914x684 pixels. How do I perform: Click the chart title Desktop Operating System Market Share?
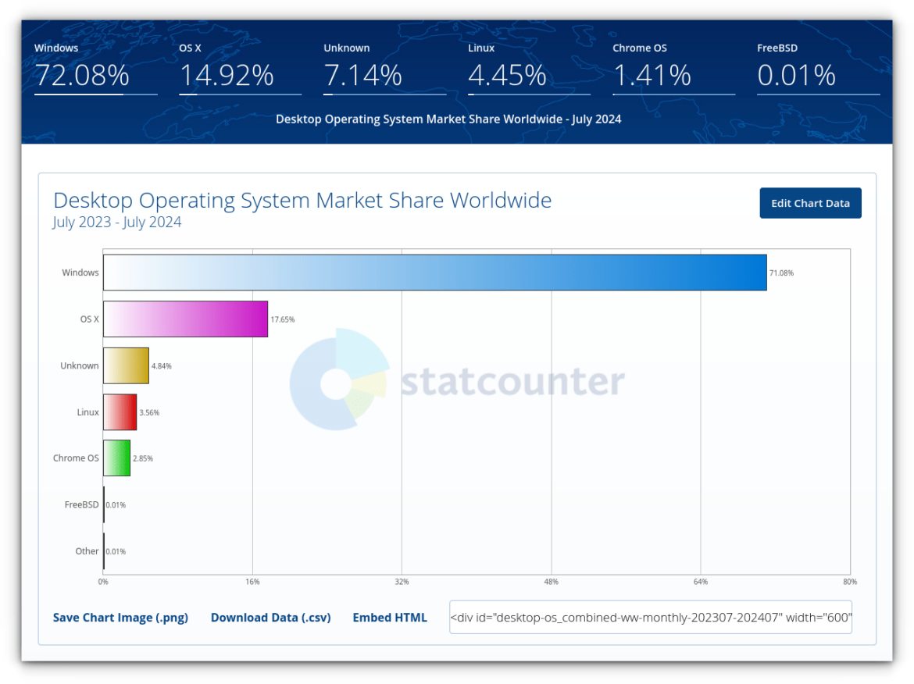302,200
